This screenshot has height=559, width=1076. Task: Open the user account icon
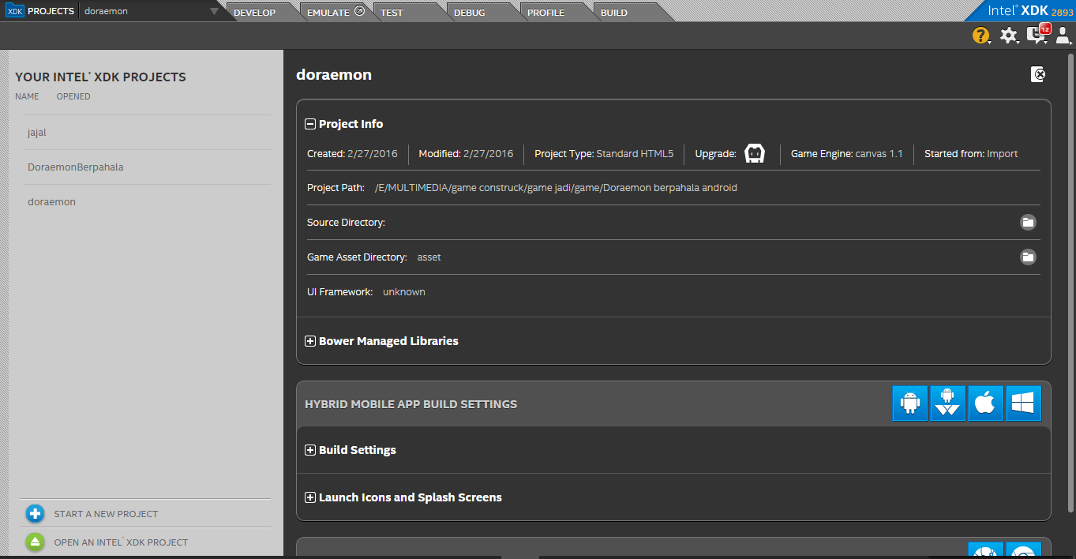point(1063,36)
